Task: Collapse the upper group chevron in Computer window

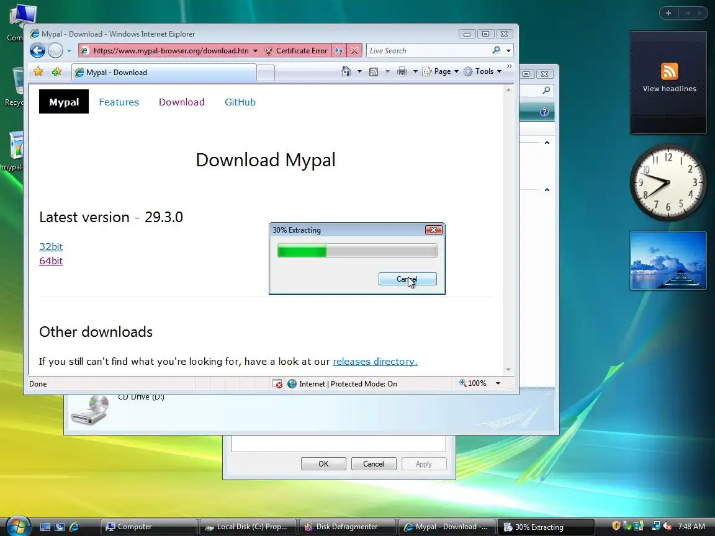Action: pos(547,143)
